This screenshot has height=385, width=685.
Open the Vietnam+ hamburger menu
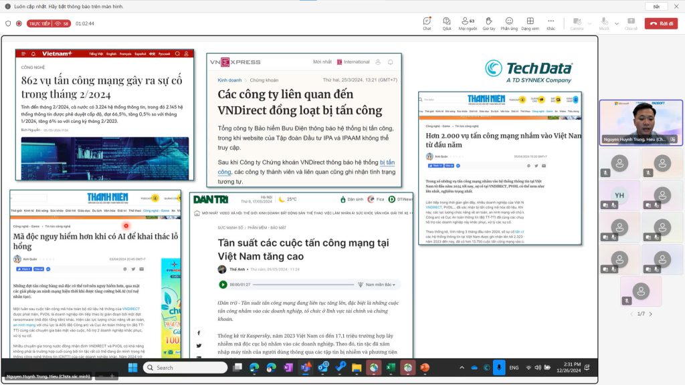tap(23, 53)
